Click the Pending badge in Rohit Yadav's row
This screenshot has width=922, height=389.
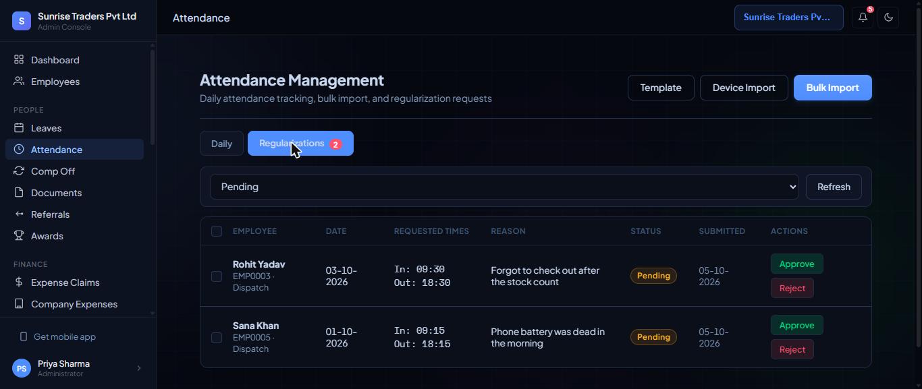653,276
